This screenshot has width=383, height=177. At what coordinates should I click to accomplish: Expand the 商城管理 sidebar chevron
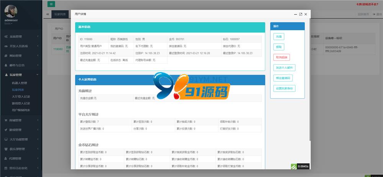tap(38, 120)
